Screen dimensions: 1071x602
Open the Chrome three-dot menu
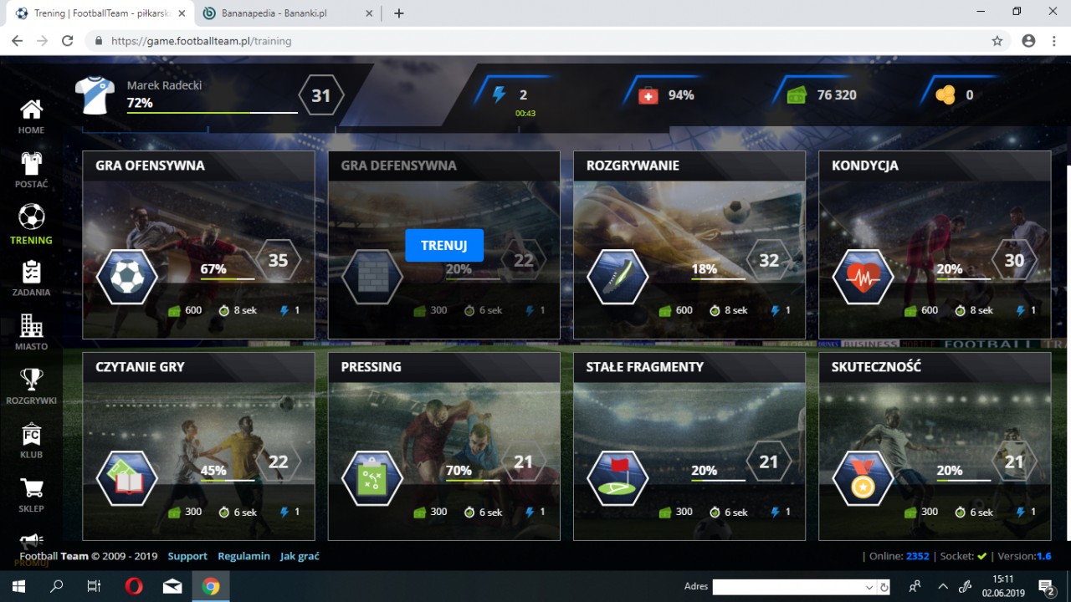coord(1054,41)
